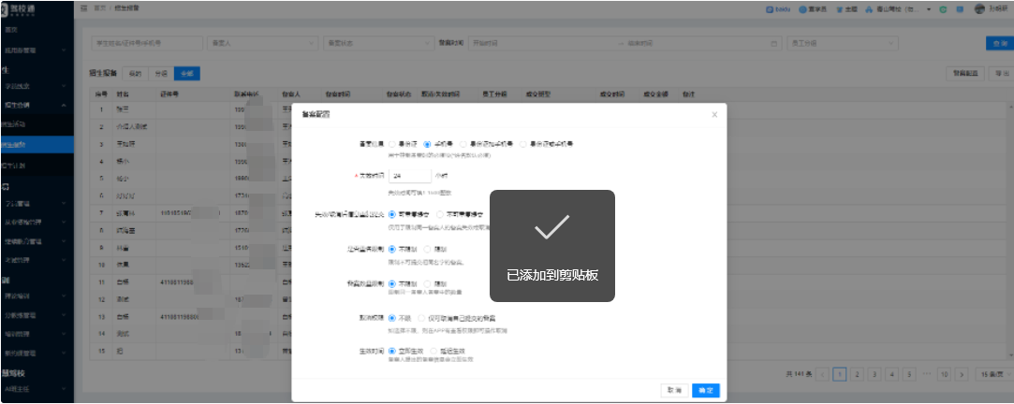Click the blue 查询 button

[x=999, y=43]
